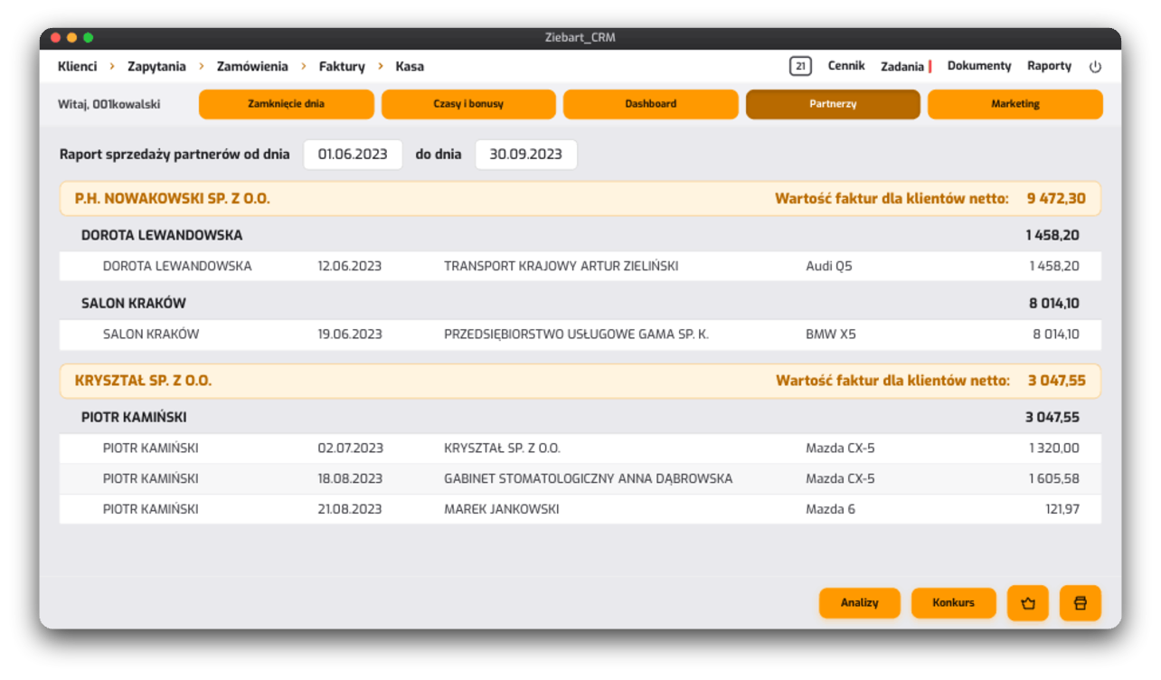This screenshot has width=1161, height=680.
Task: Switch to the Dashboard tab
Action: [x=651, y=104]
